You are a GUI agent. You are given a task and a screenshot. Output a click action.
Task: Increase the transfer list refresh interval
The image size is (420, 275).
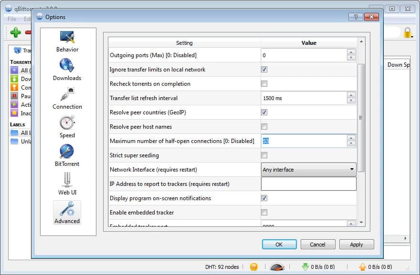click(351, 95)
